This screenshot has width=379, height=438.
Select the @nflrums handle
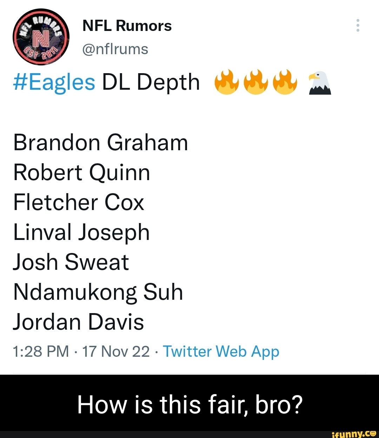[x=115, y=49]
